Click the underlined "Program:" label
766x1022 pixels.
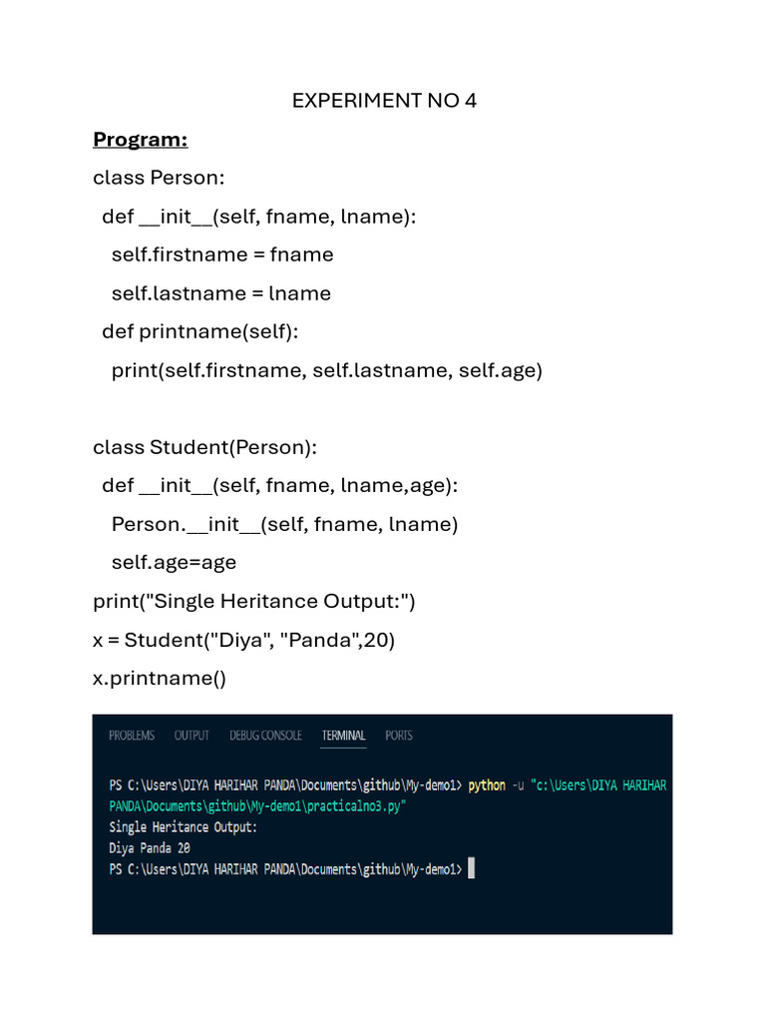(141, 139)
